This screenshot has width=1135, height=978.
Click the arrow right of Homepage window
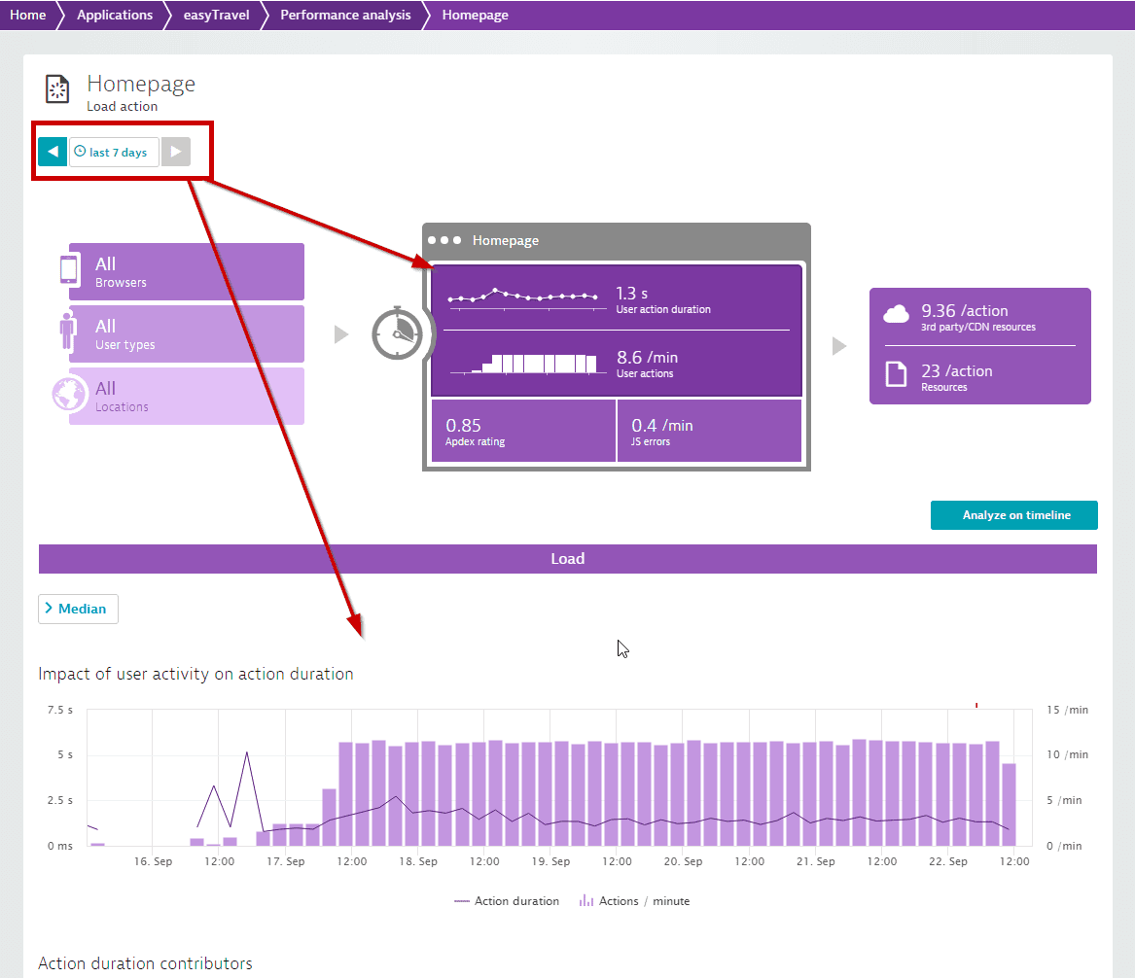coord(839,346)
